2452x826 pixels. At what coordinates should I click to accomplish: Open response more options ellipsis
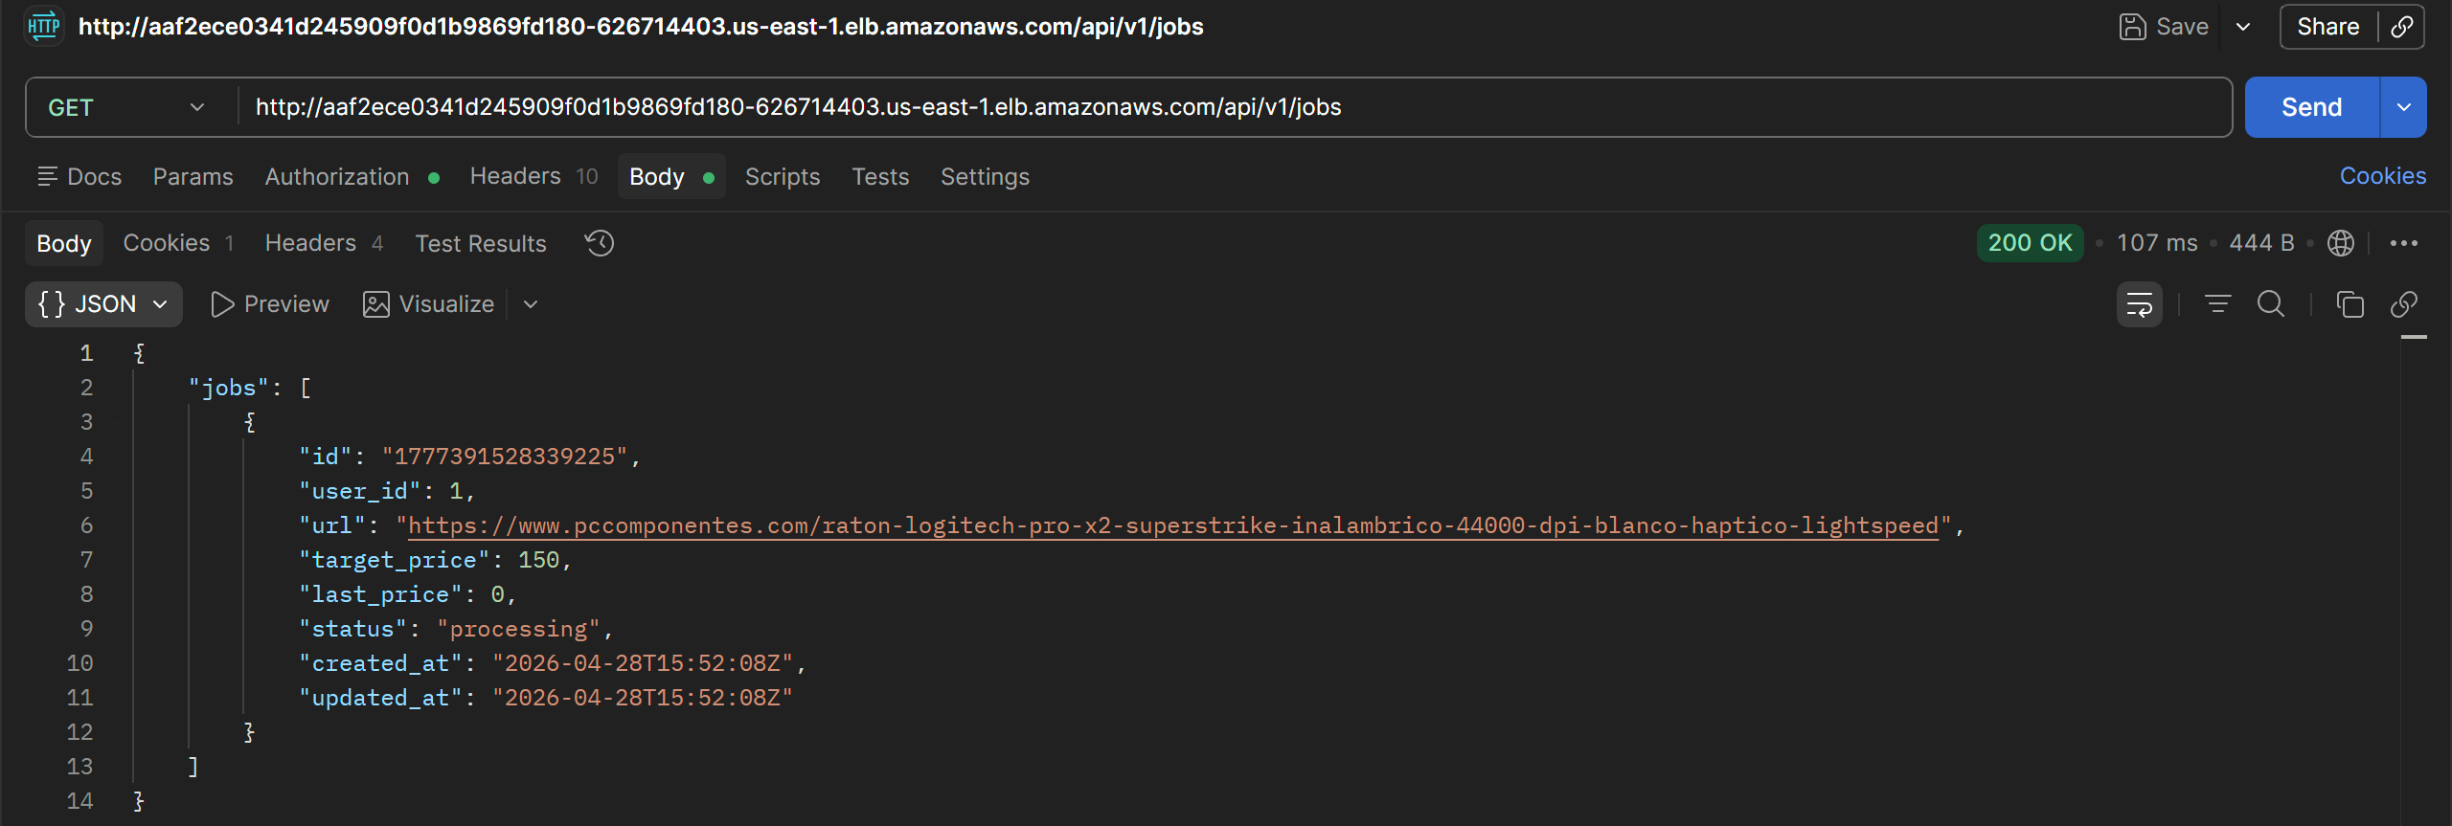pyautogui.click(x=2404, y=243)
